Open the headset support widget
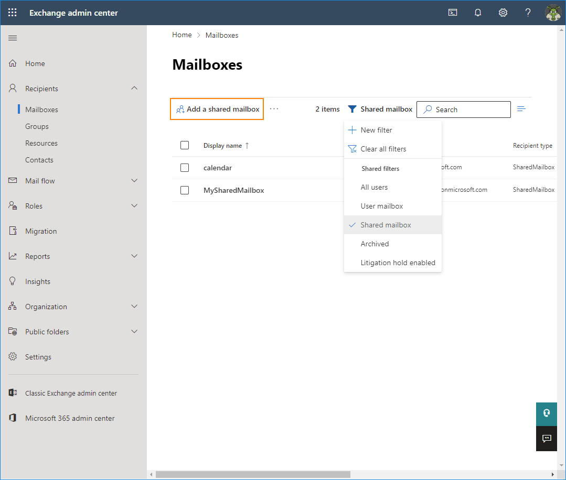This screenshot has width=566, height=480. [x=547, y=413]
